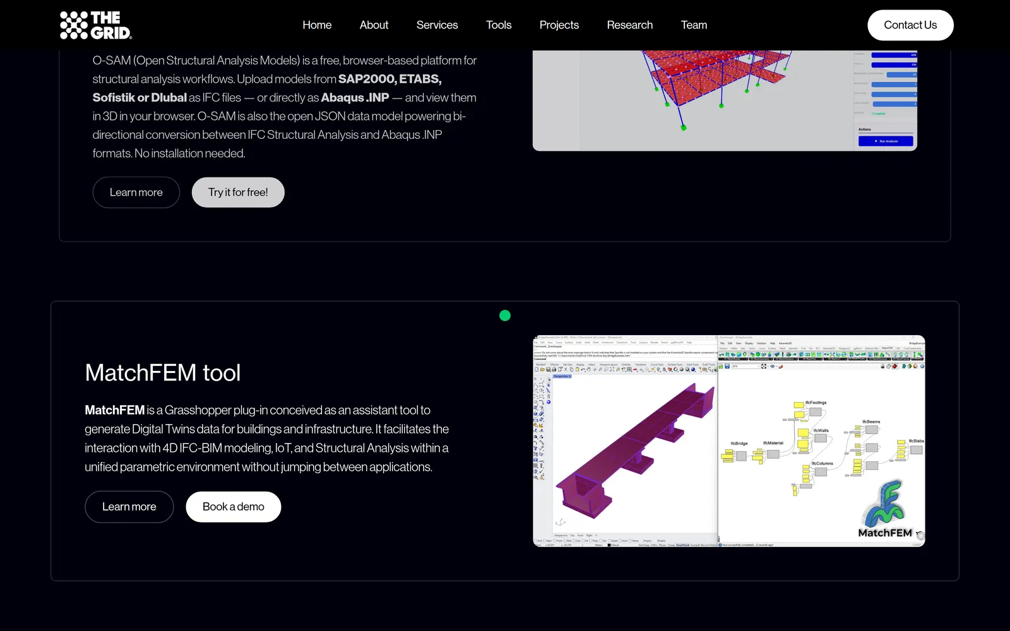Open the O-SAM 3D structural model screenshot
The height and width of the screenshot is (631, 1010).
click(725, 100)
